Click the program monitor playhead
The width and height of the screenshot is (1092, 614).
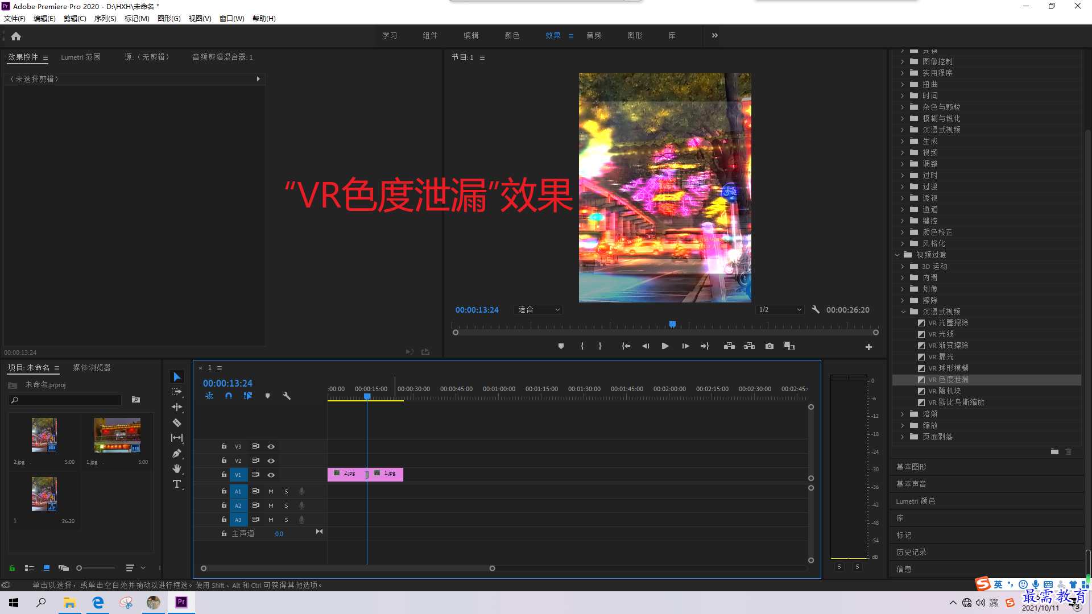point(672,325)
